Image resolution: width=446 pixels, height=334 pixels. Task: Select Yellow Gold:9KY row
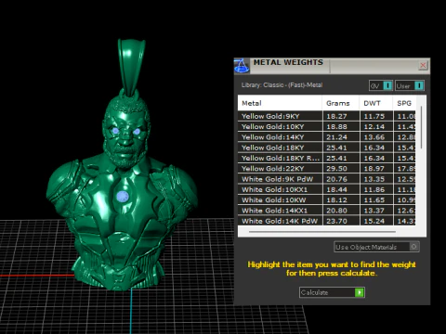(327, 116)
